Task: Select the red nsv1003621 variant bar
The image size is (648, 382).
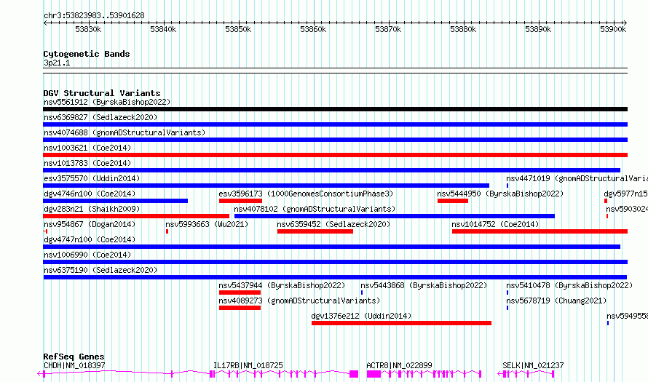Action: [x=335, y=155]
